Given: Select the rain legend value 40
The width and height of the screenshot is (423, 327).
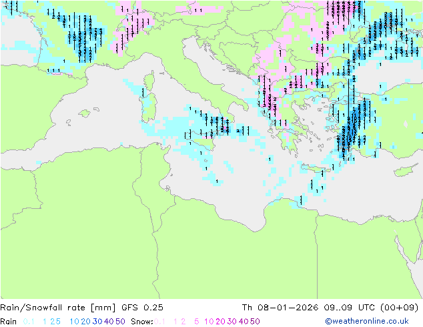Looking at the screenshot, I should click(x=109, y=322).
